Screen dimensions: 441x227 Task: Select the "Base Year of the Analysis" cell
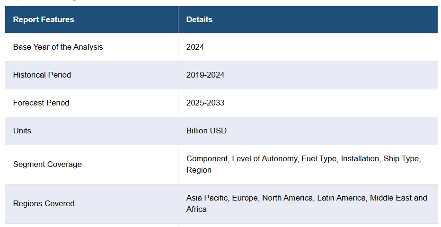[58, 47]
